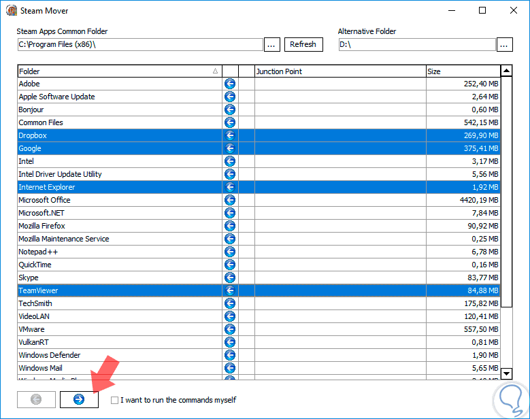Click arrow icon beside Microsoft Office
The image size is (530, 419).
click(x=230, y=200)
